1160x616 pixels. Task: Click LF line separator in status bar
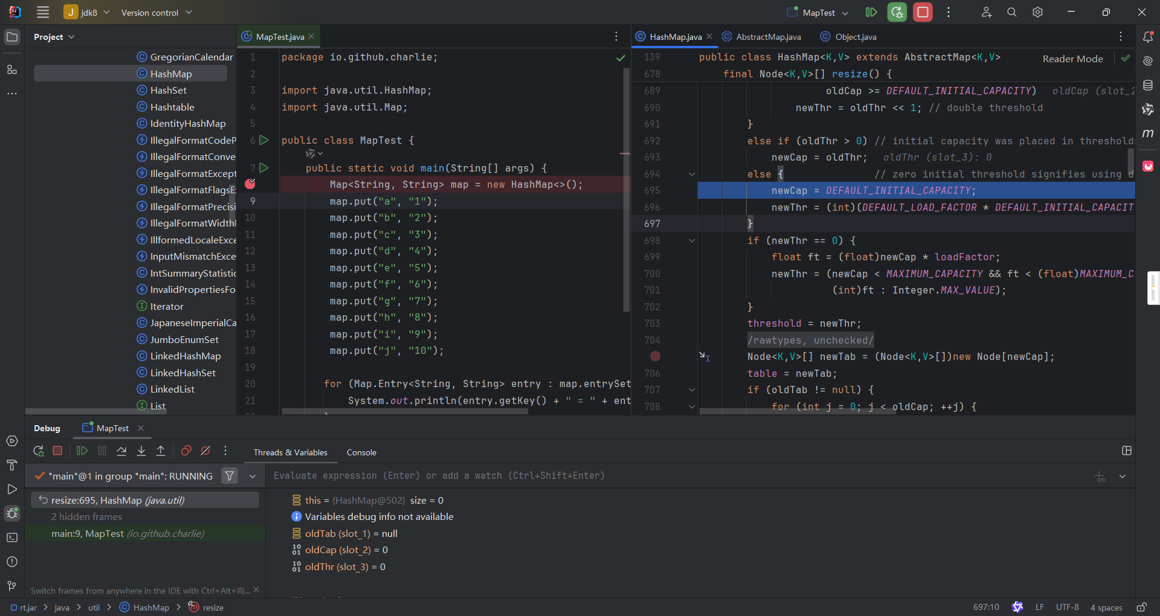click(1039, 607)
